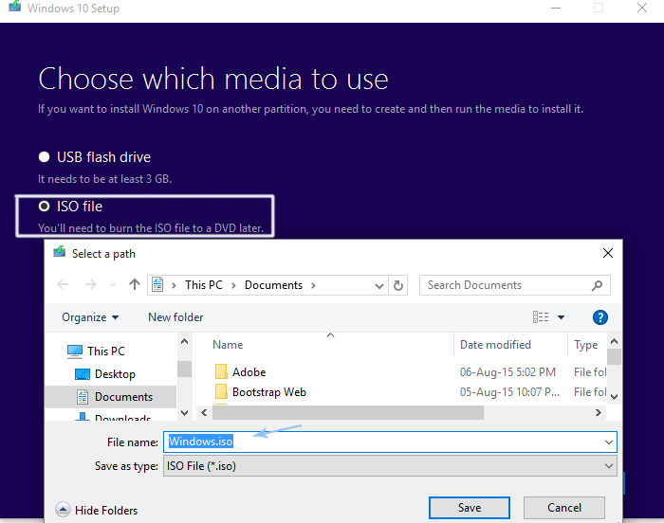Click the Bootstrap Web folder icon
Image resolution: width=664 pixels, height=523 pixels.
pyautogui.click(x=221, y=392)
